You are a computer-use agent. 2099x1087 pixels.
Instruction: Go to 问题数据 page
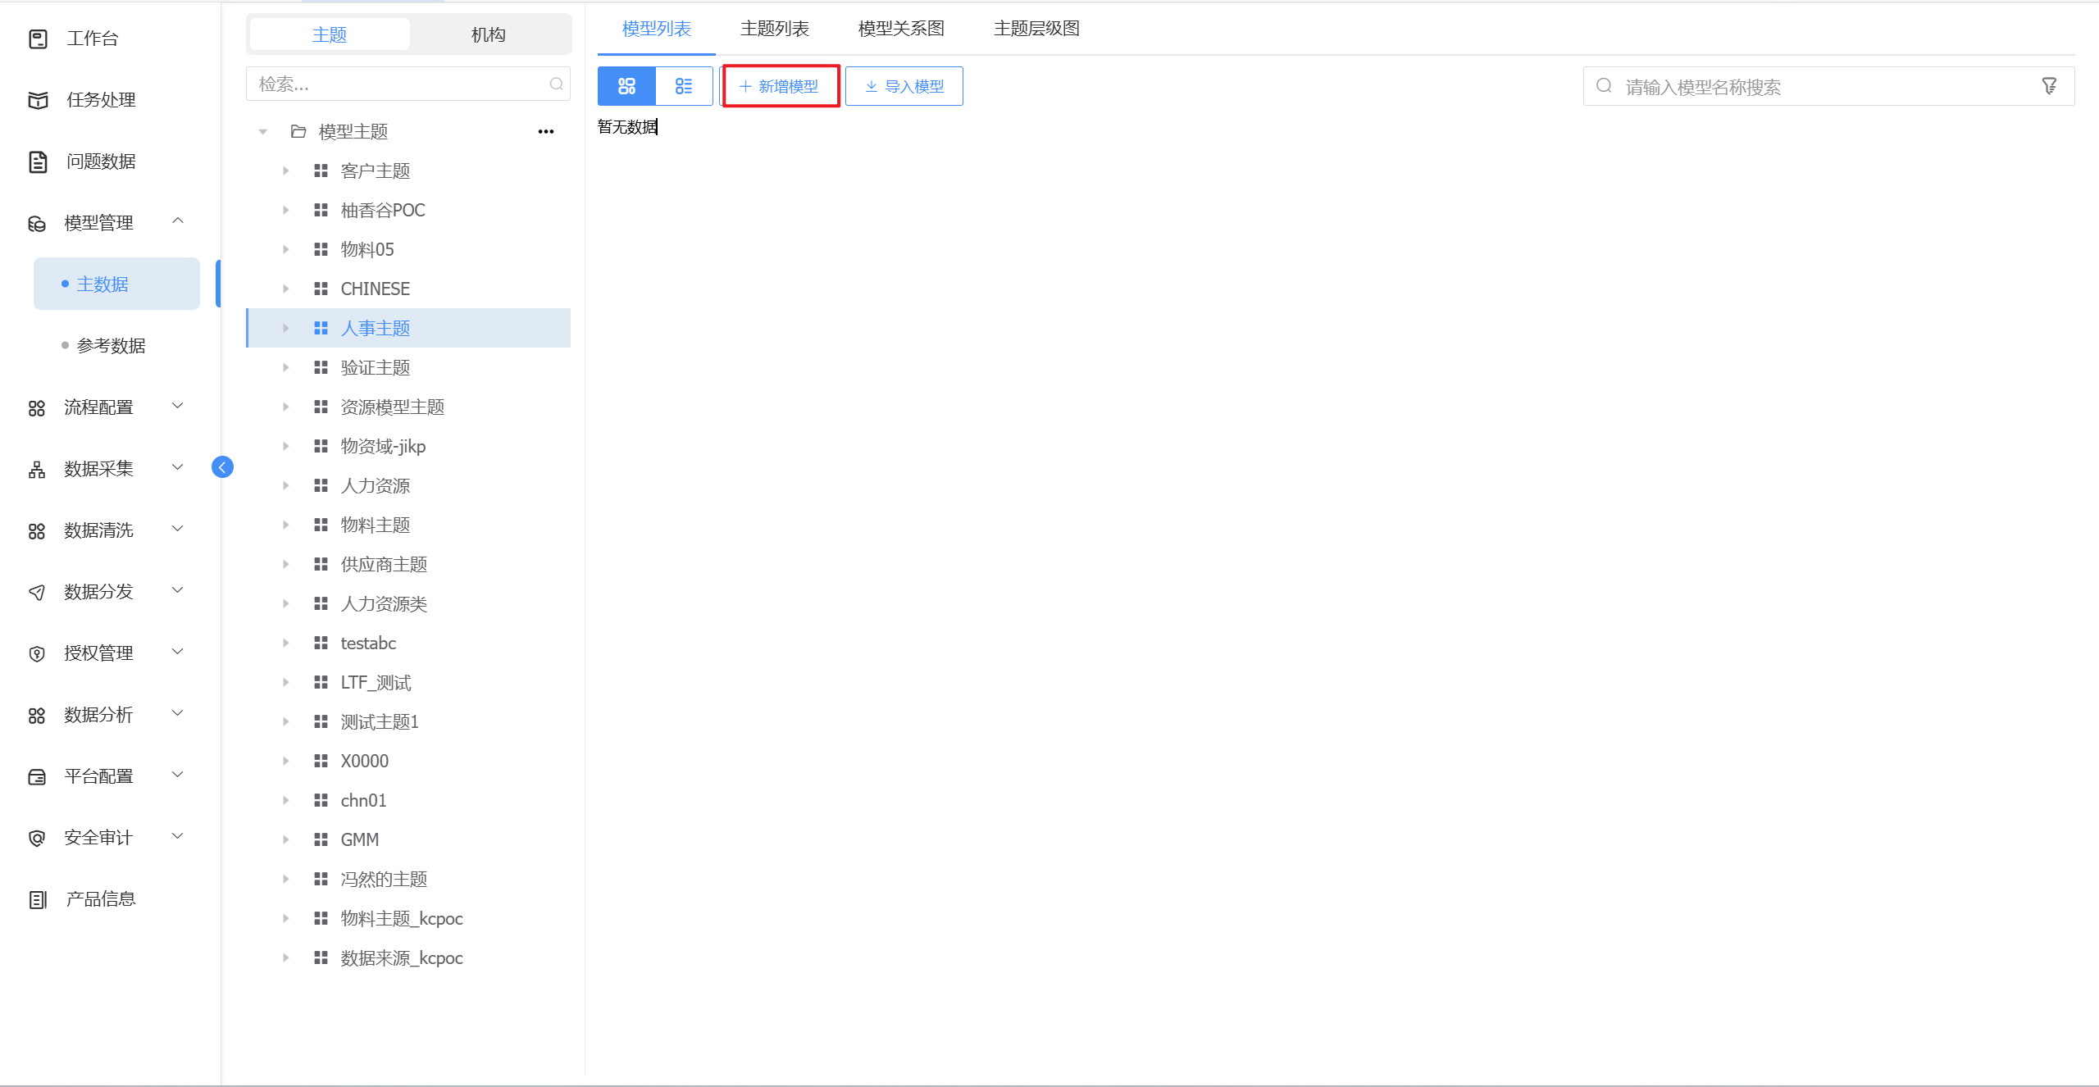[x=100, y=161]
